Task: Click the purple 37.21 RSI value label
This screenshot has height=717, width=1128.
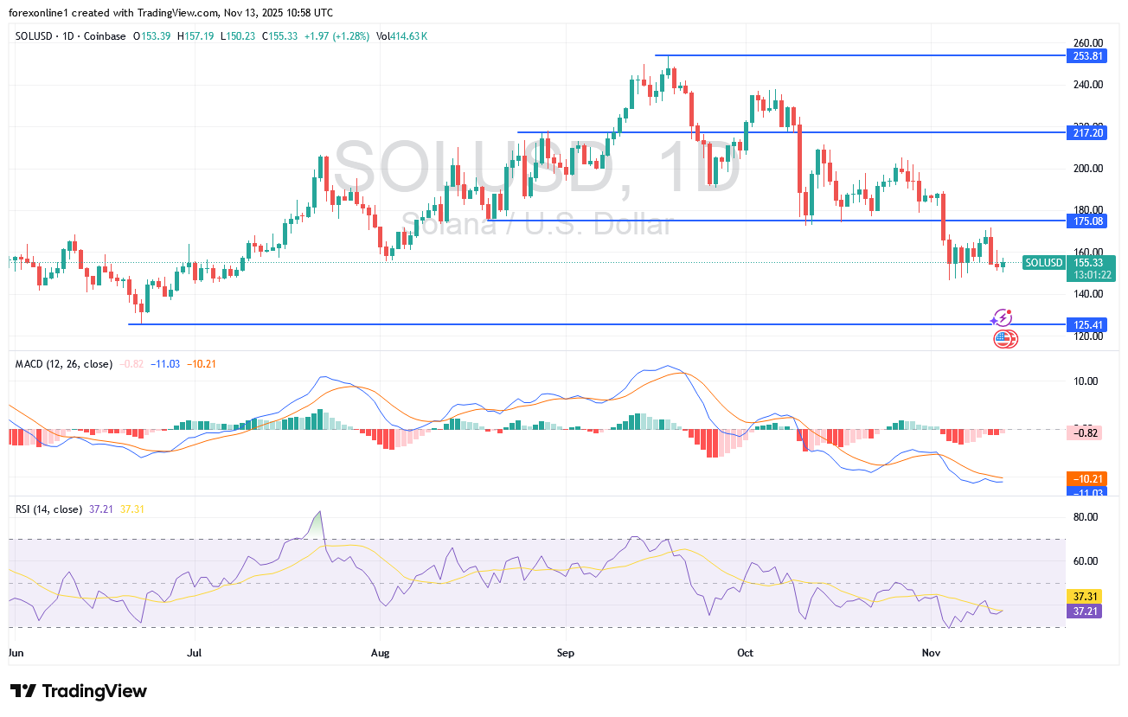Action: [1087, 611]
